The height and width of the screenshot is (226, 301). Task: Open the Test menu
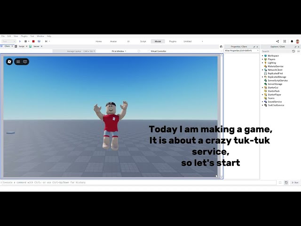click(32, 36)
